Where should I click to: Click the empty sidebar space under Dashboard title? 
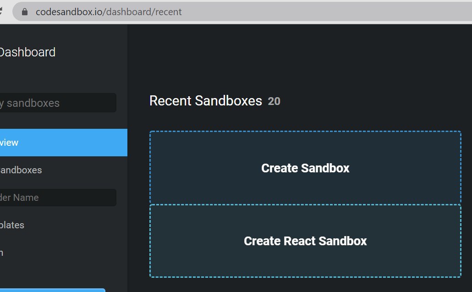pos(64,75)
